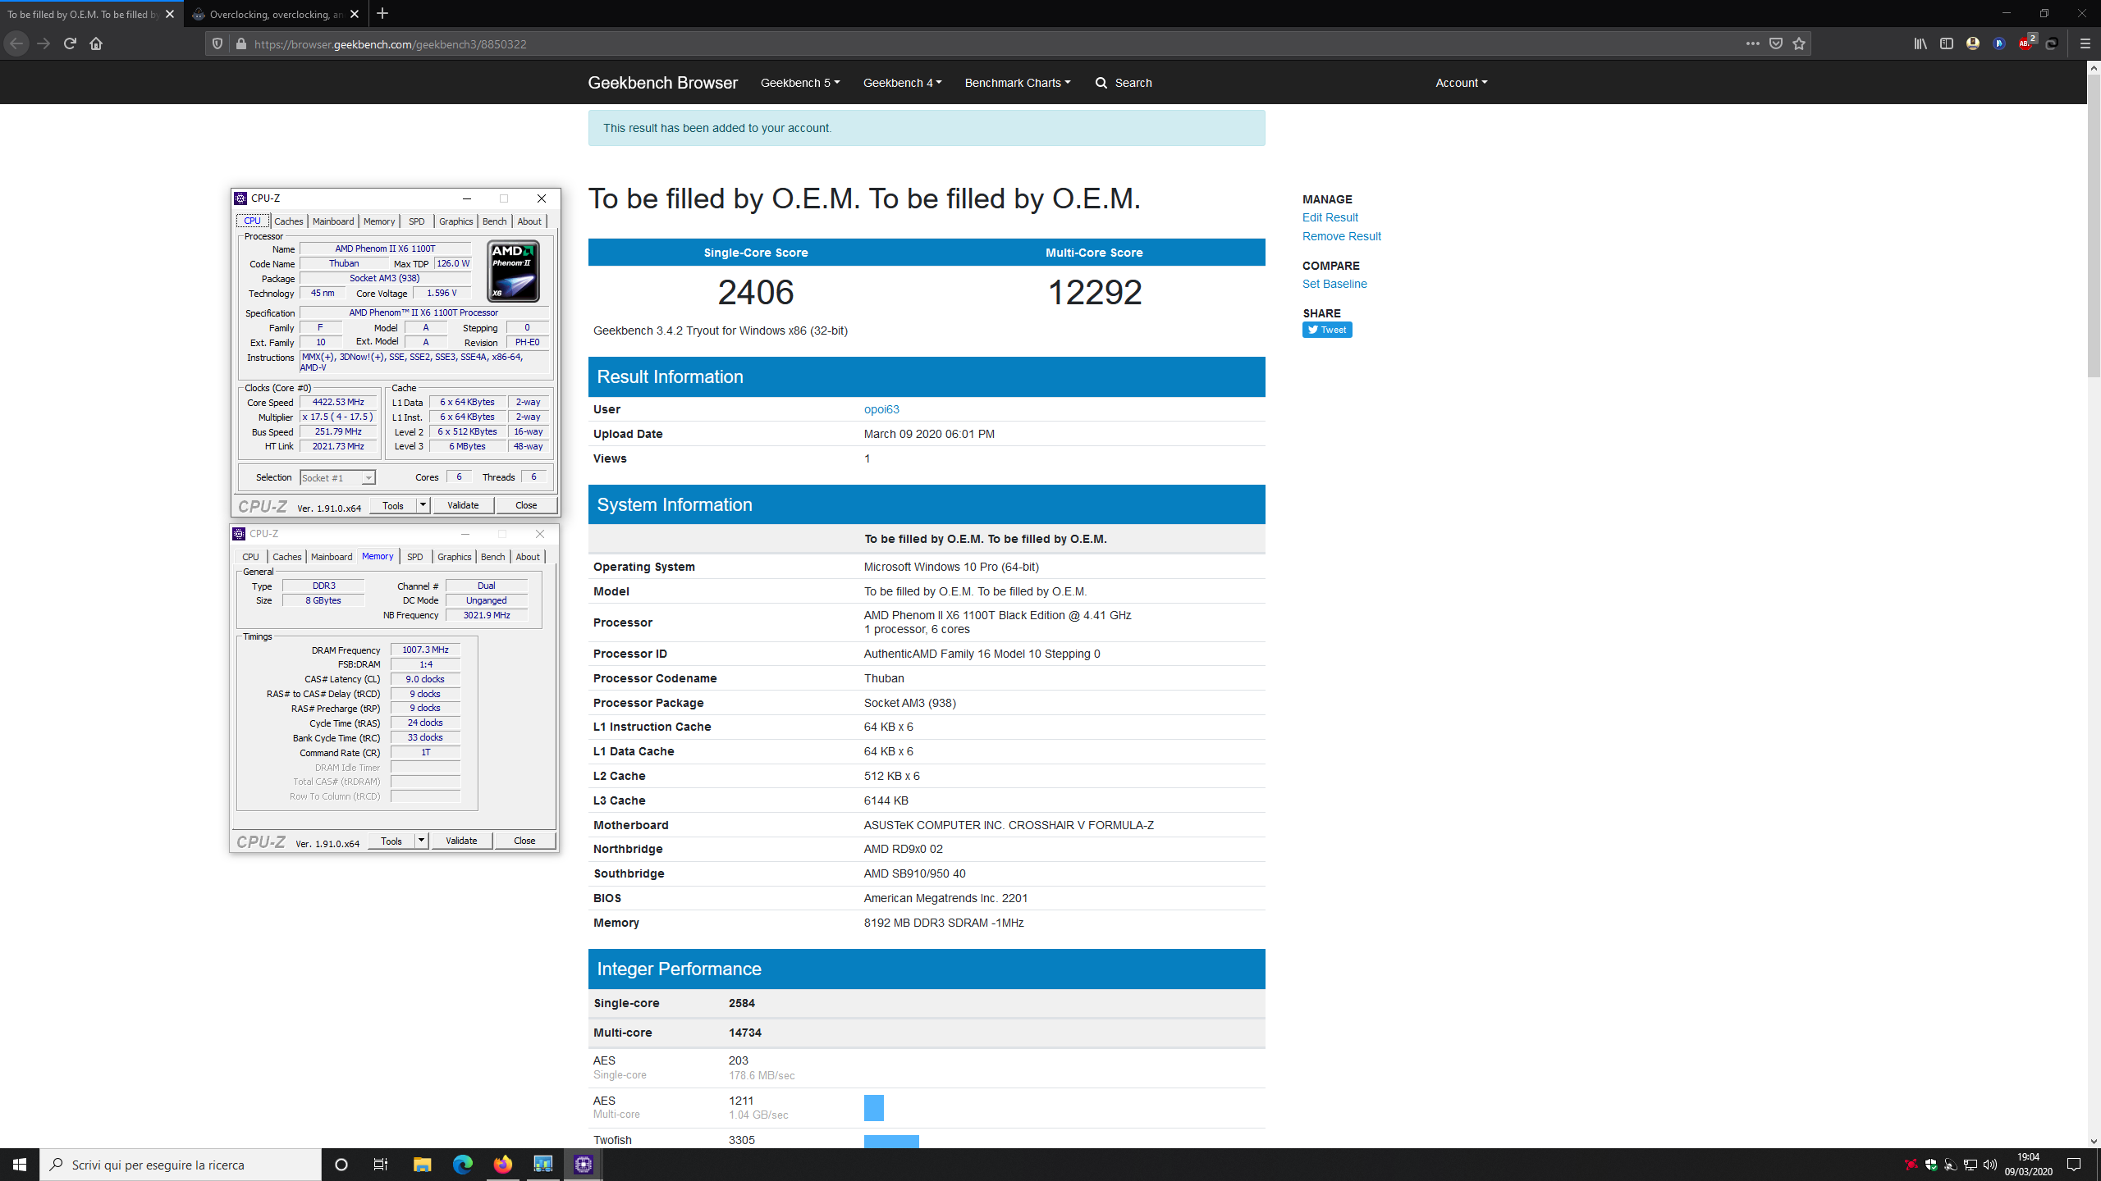Viewport: 2101px width, 1181px height.
Task: Switch to Firefox on the taskbar
Action: pyautogui.click(x=503, y=1165)
